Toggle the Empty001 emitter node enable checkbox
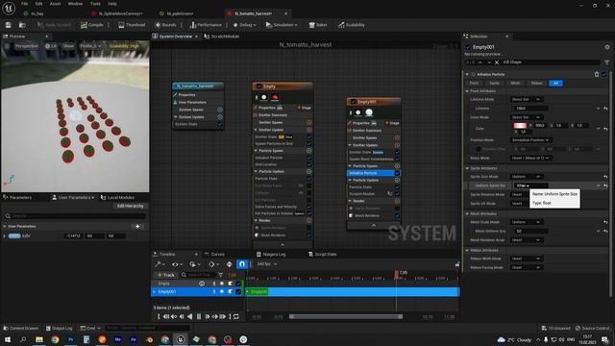The height and width of the screenshot is (346, 615). 353,102
